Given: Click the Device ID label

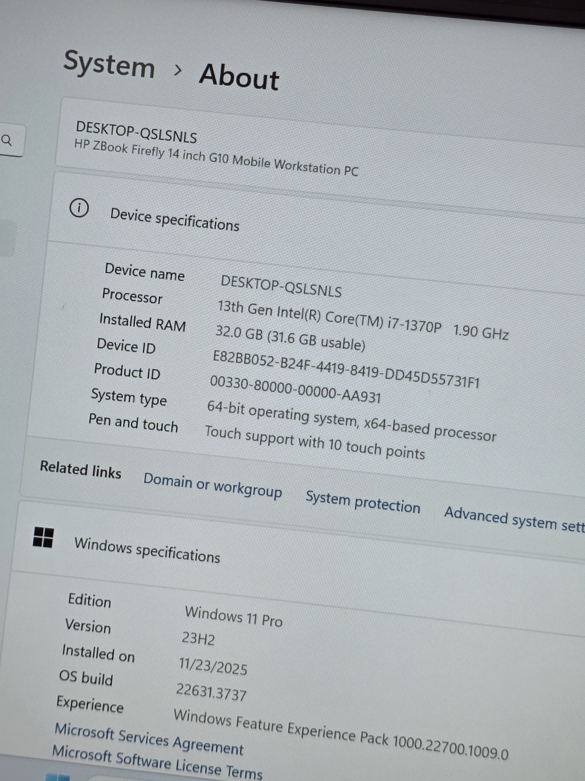Looking at the screenshot, I should (x=126, y=346).
